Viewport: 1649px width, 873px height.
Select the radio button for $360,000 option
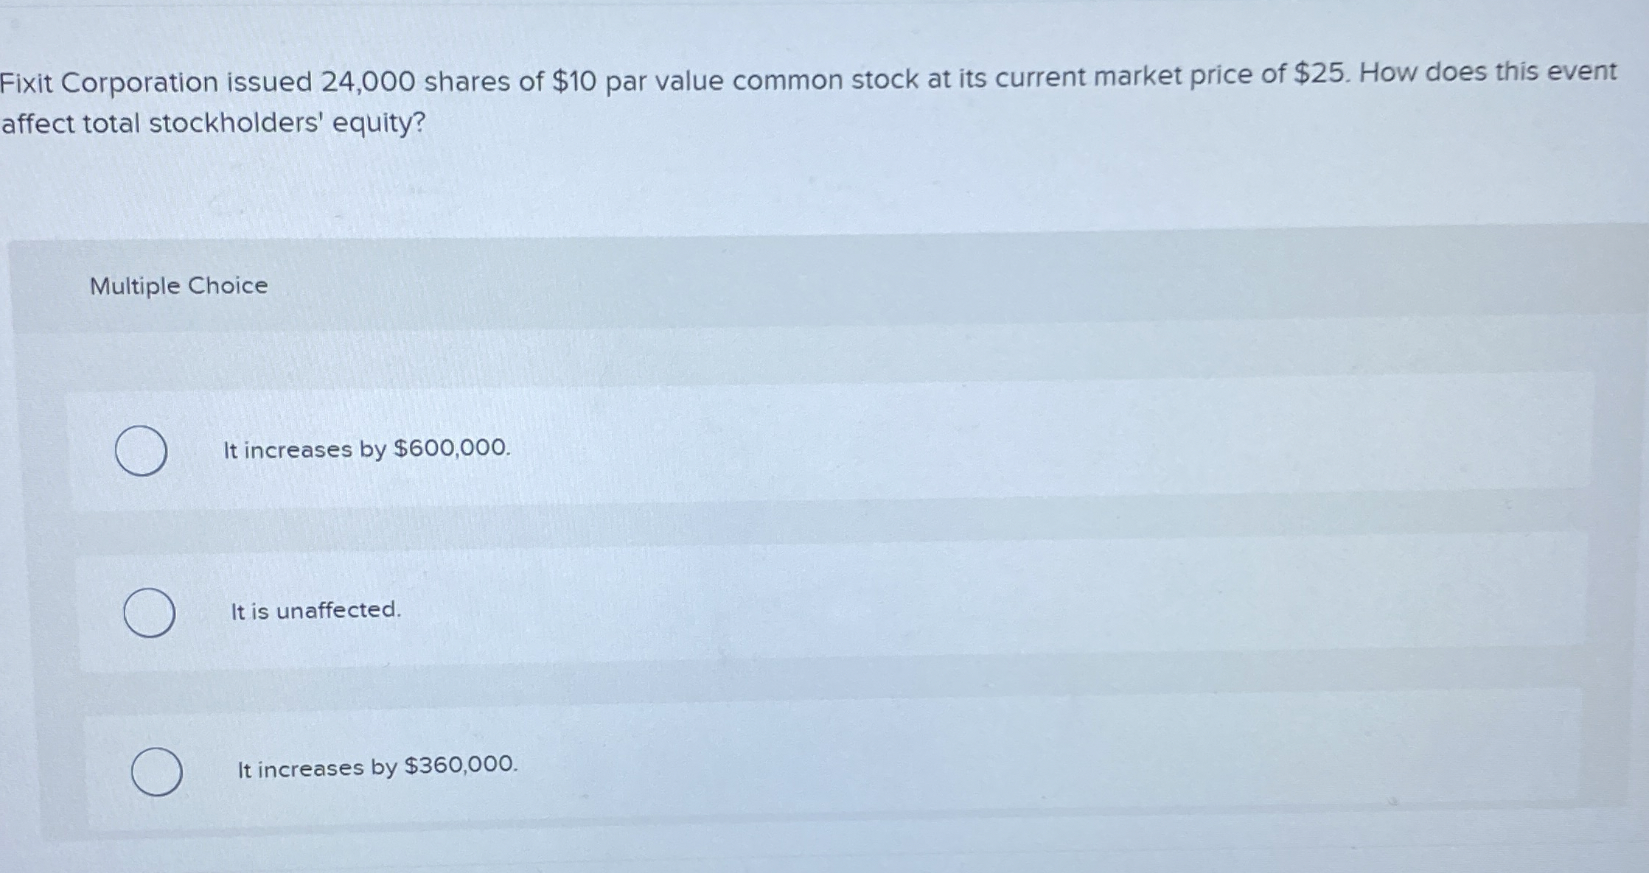click(x=156, y=772)
